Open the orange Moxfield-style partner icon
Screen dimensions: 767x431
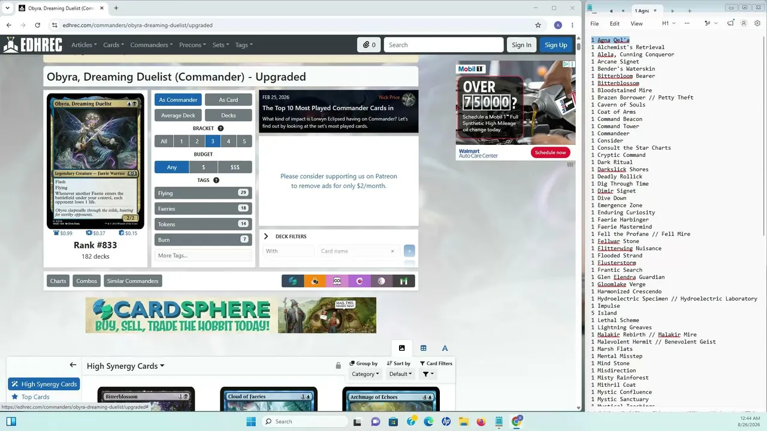click(315, 281)
